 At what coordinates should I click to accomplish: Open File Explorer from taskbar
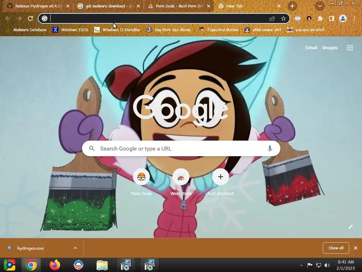click(x=102, y=265)
